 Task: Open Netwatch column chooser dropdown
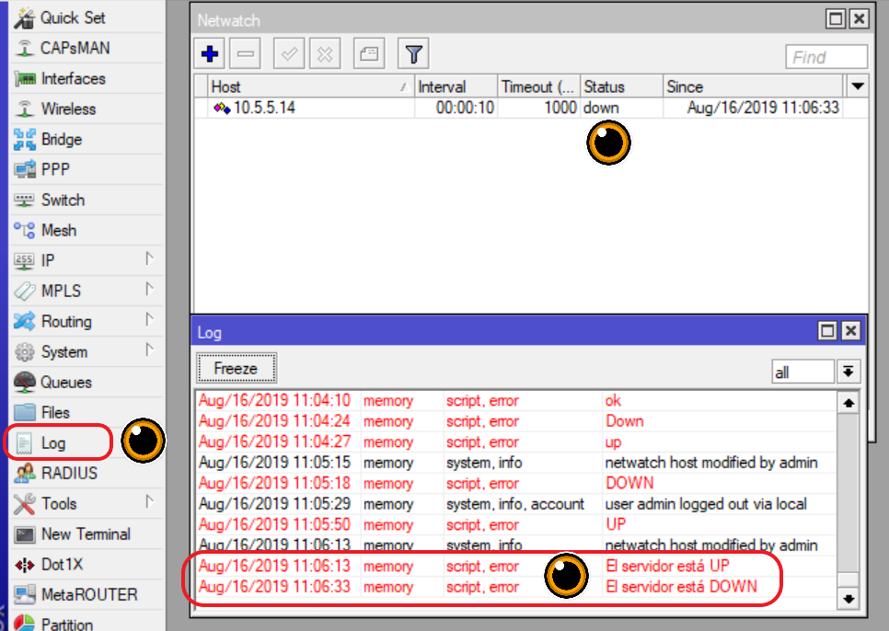click(858, 86)
